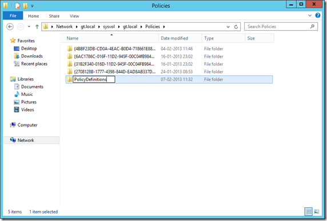Screen dimensions: 327x221
Task: Open the Share ribbon tab
Action: click(x=54, y=16)
